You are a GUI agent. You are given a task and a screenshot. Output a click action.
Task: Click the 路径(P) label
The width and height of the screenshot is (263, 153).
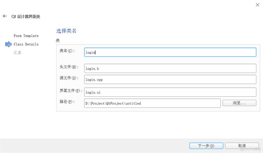point(67,102)
